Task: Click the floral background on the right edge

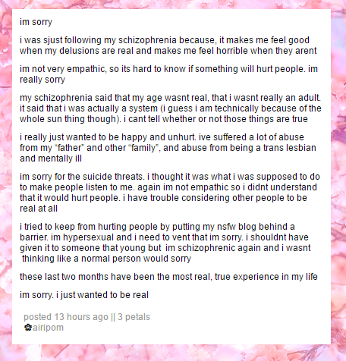Action: pyautogui.click(x=338, y=177)
